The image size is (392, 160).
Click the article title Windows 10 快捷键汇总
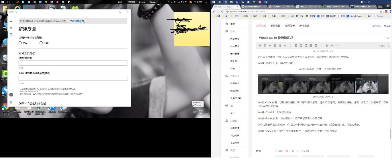pos(276,38)
